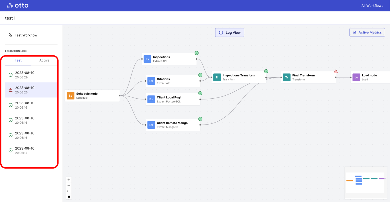390x202 pixels.
Task: Zoom in the canvas with plus
Action: pyautogui.click(x=69, y=180)
